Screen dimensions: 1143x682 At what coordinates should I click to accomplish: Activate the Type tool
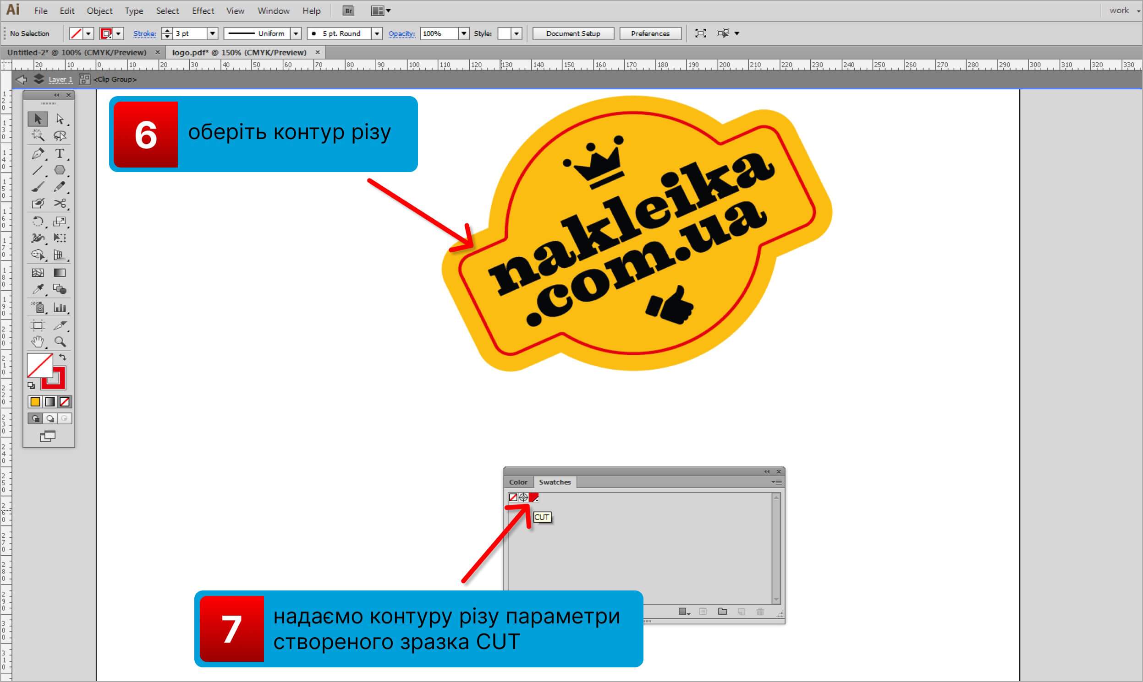(60, 153)
